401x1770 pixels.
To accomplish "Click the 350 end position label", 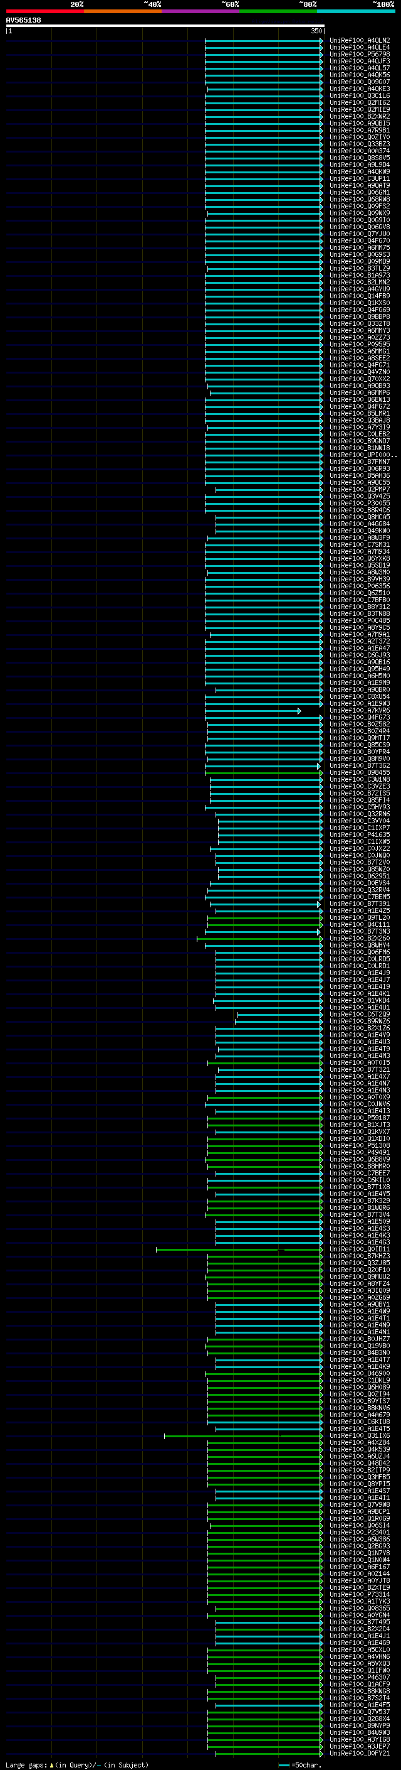I will pos(316,31).
